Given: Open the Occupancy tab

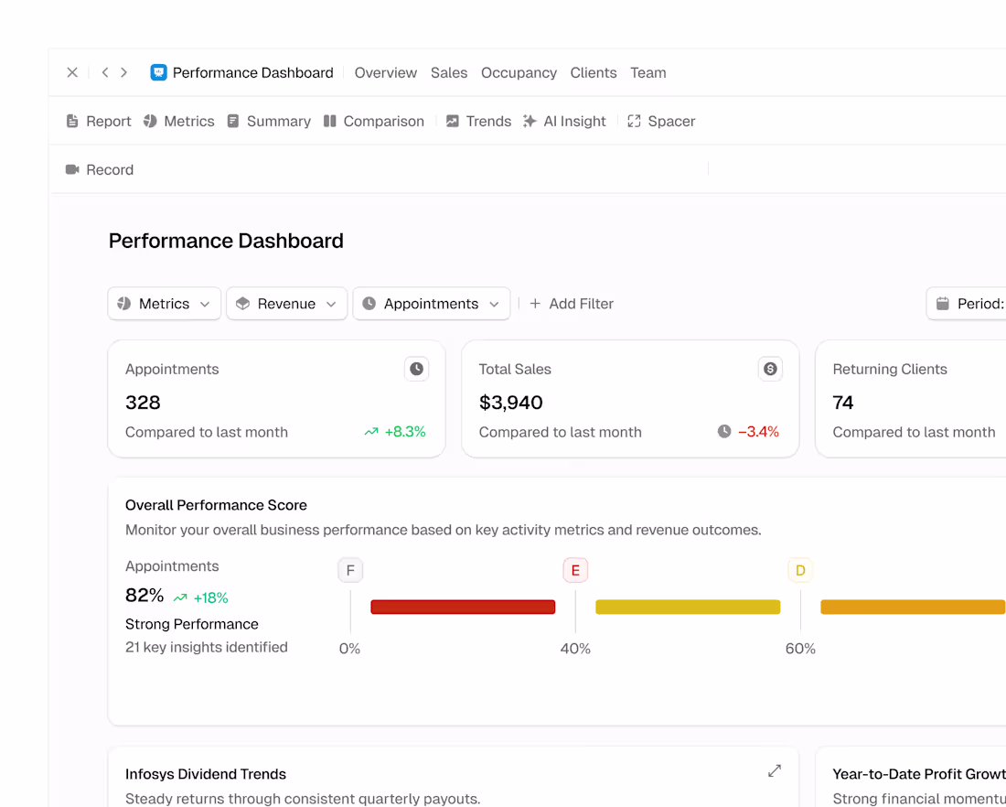Looking at the screenshot, I should point(519,72).
